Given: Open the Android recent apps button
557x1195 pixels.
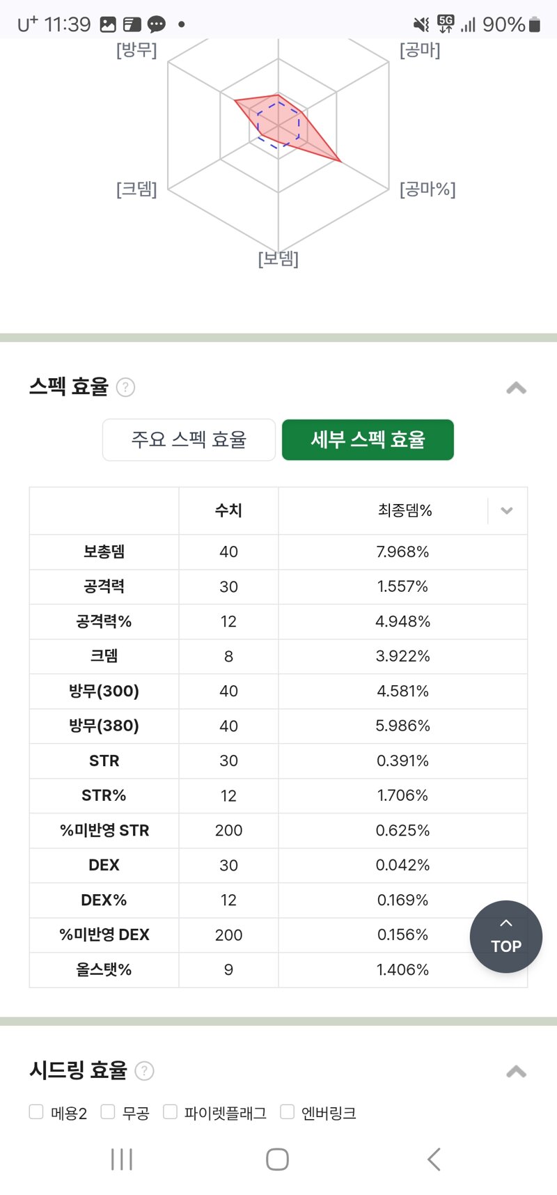Looking at the screenshot, I should click(x=122, y=1159).
